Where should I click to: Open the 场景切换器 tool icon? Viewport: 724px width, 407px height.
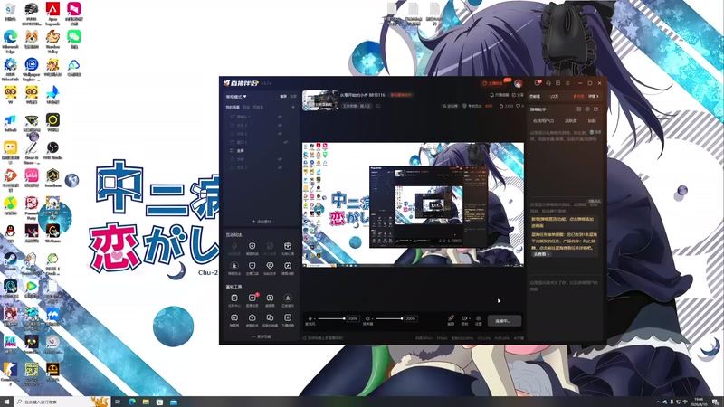point(270,318)
